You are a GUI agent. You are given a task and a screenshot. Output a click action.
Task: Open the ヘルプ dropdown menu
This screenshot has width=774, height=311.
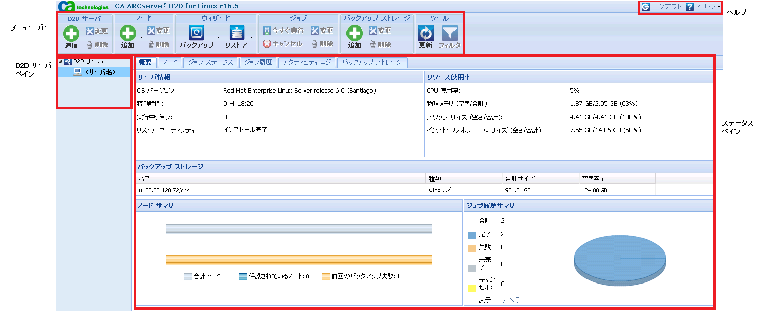point(709,7)
